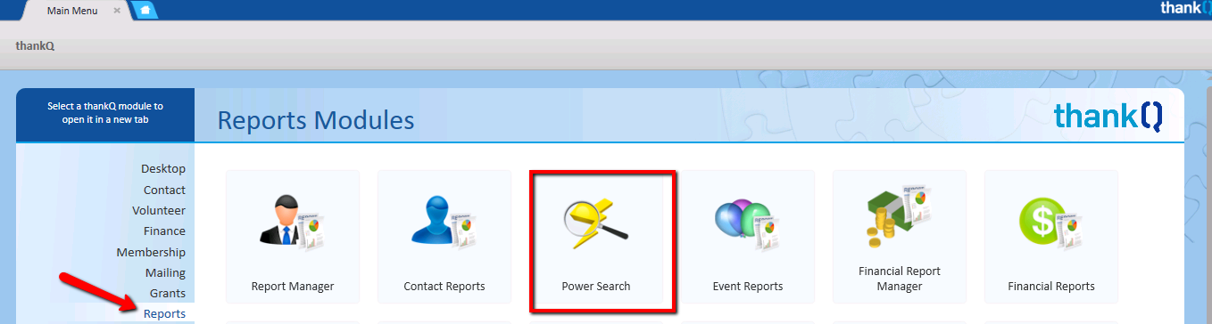Open the Report Manager module icon

tap(293, 223)
